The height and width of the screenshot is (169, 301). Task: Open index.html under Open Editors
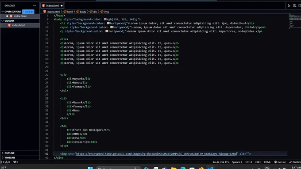20,16
